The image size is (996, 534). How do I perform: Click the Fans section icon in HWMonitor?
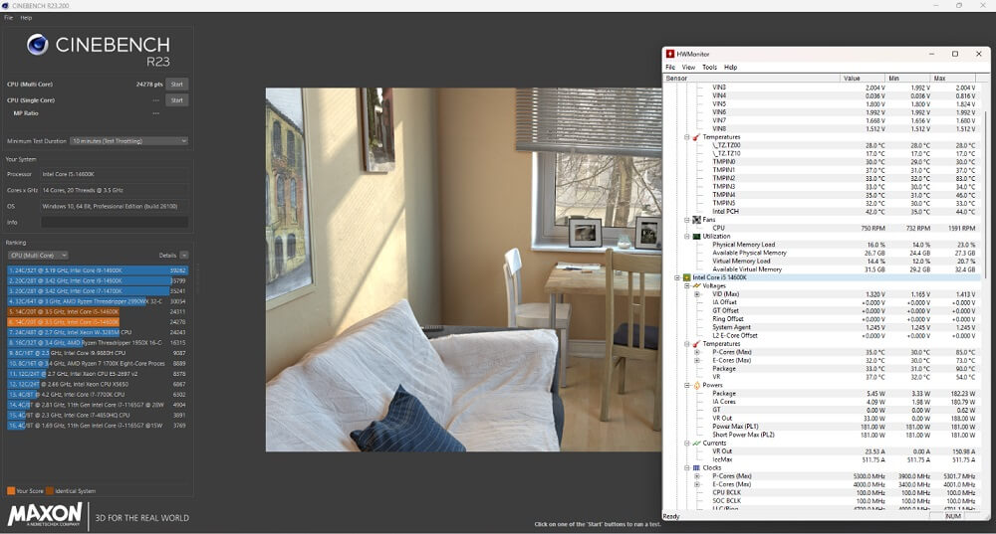(695, 220)
